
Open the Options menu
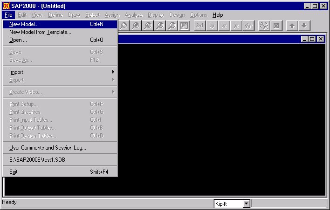(x=199, y=15)
